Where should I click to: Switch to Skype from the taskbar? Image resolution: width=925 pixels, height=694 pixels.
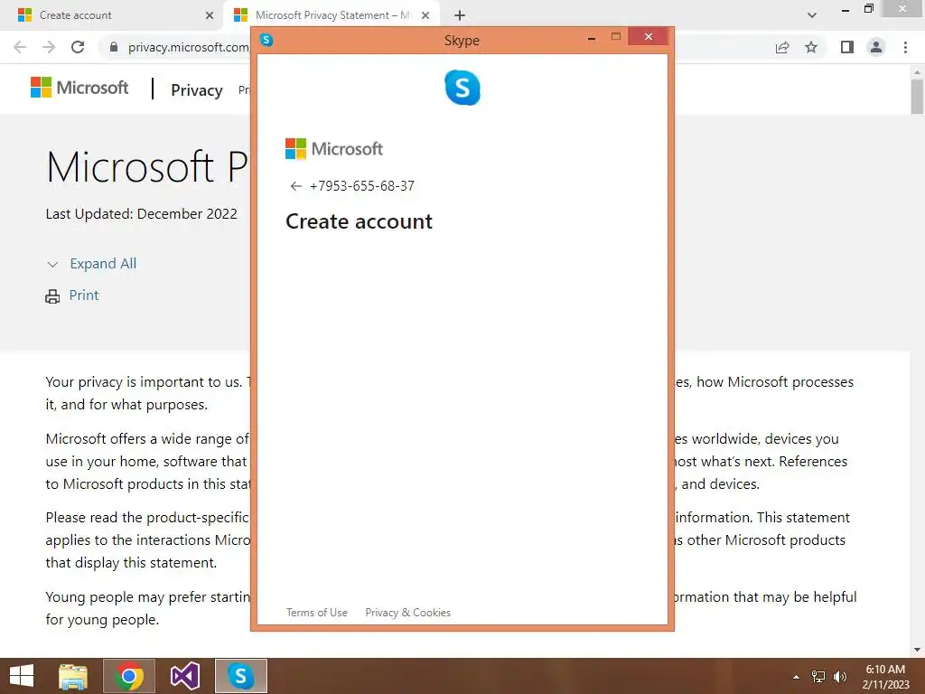point(240,676)
